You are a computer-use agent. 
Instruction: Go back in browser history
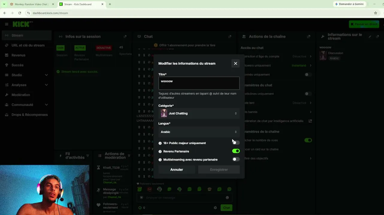[5, 13]
